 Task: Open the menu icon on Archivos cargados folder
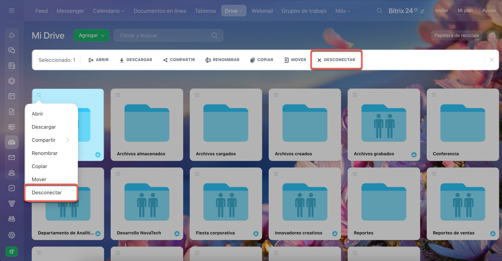pos(197,95)
